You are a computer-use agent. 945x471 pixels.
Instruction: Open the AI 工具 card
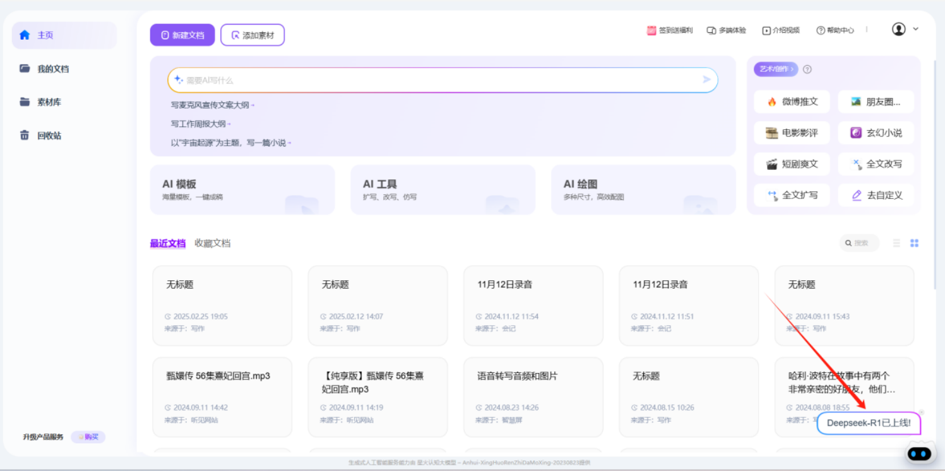(x=443, y=190)
